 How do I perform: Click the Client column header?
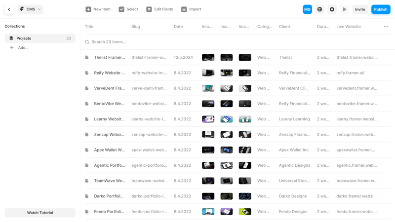click(x=284, y=27)
